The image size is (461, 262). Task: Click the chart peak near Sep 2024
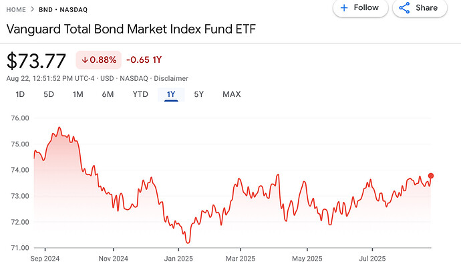59,128
